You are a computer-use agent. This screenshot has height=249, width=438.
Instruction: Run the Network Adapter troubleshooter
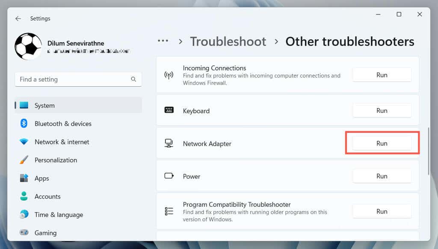pyautogui.click(x=382, y=143)
